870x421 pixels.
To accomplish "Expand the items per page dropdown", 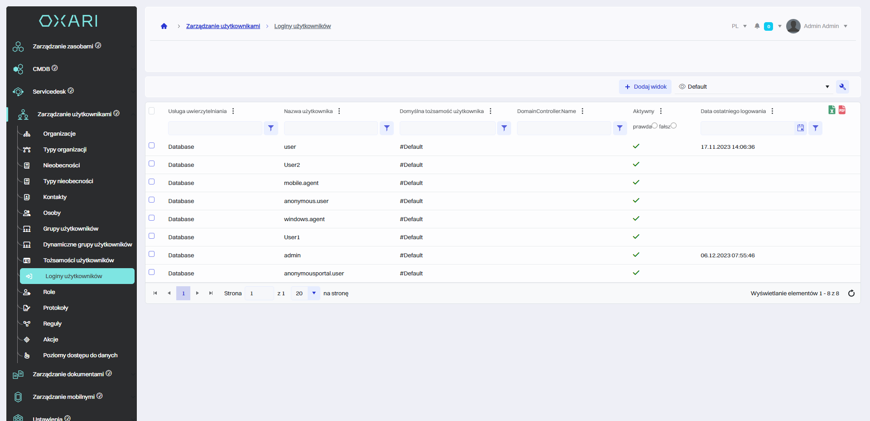I will (x=314, y=293).
